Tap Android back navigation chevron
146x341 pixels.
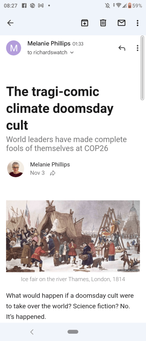coord(32,332)
